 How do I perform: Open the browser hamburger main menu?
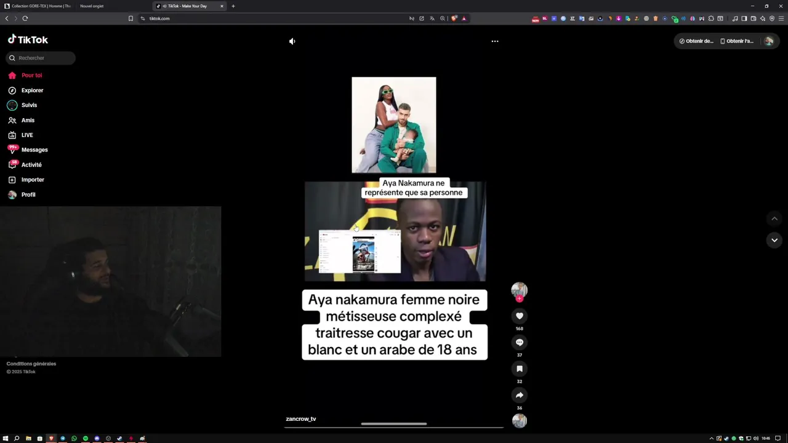pos(781,18)
